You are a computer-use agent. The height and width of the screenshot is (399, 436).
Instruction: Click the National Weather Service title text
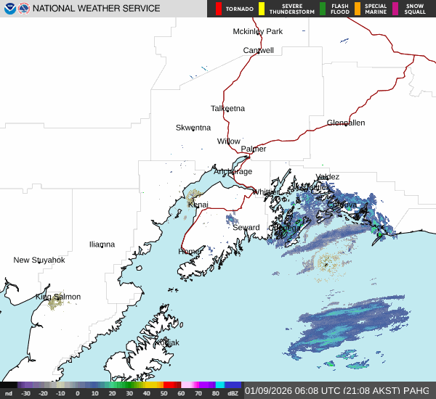[x=96, y=9]
